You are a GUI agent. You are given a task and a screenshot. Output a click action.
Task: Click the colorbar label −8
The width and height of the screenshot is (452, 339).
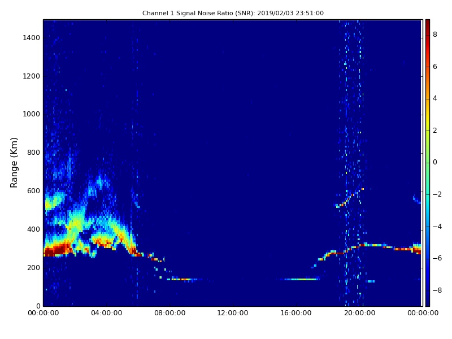[437, 290]
